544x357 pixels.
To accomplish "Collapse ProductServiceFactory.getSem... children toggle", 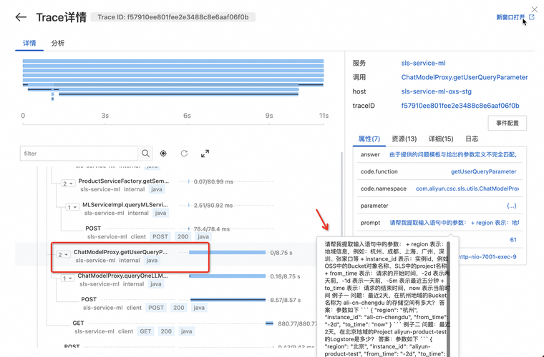I will [x=68, y=183].
